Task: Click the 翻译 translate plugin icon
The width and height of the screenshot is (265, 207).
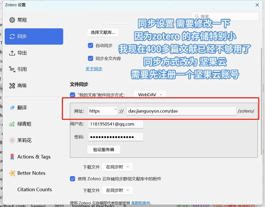Action: coord(12,107)
